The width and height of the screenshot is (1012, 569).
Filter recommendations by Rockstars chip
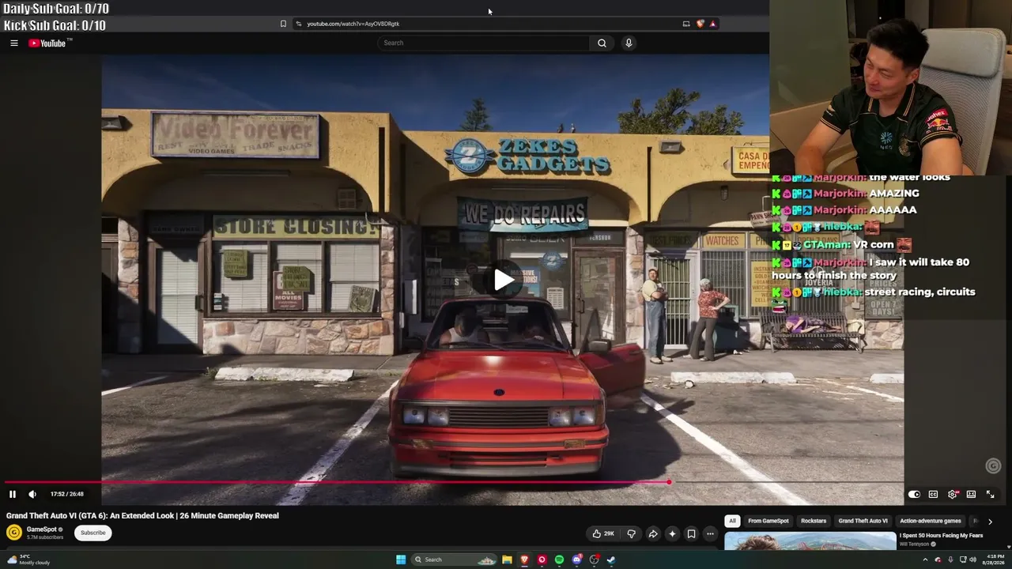814,521
